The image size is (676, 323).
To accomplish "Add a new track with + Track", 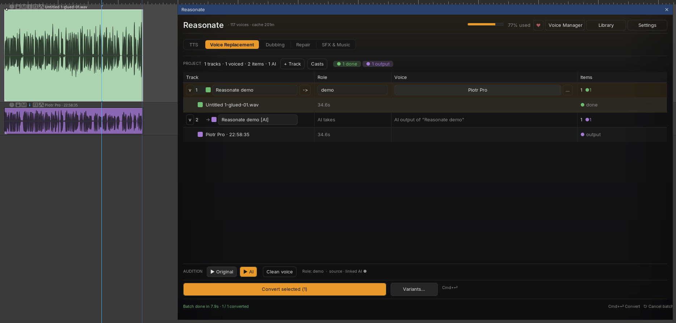I will click(292, 64).
